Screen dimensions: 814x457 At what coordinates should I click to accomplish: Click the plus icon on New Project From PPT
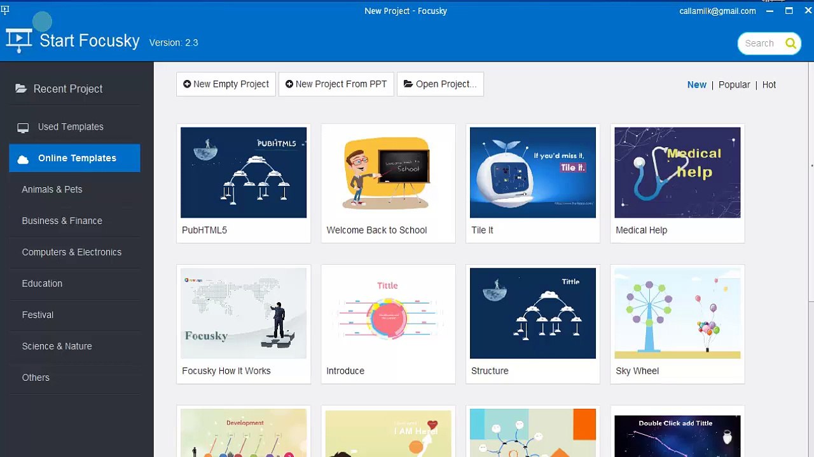tap(289, 84)
